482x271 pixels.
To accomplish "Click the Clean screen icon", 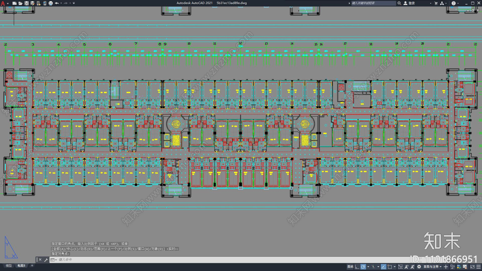I will (x=472, y=267).
